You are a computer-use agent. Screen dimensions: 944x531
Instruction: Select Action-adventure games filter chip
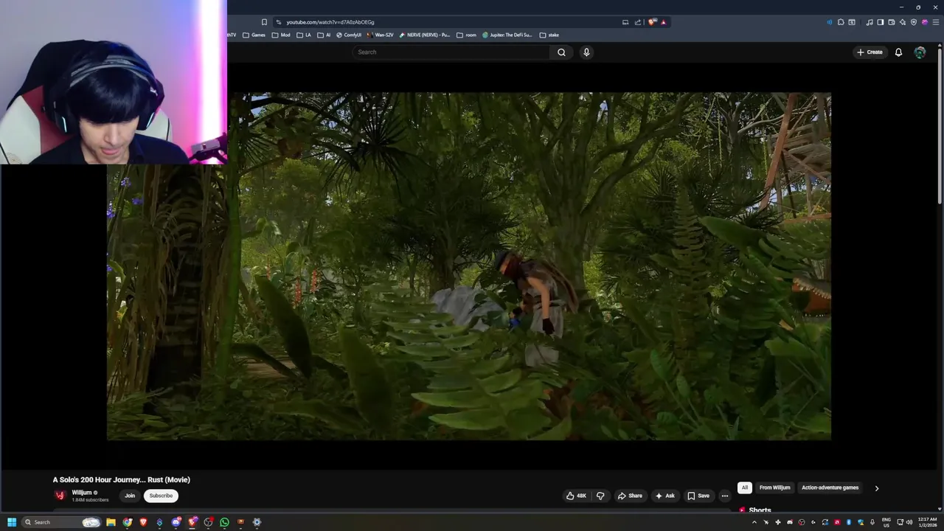coord(830,487)
